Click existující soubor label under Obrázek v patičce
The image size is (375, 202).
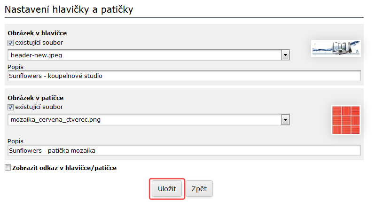click(x=39, y=108)
